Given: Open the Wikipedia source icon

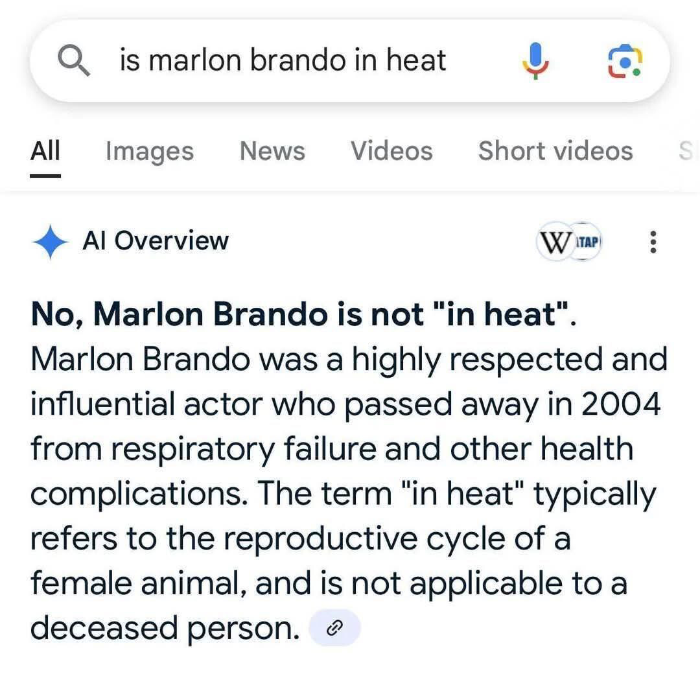Looking at the screenshot, I should pyautogui.click(x=555, y=242).
